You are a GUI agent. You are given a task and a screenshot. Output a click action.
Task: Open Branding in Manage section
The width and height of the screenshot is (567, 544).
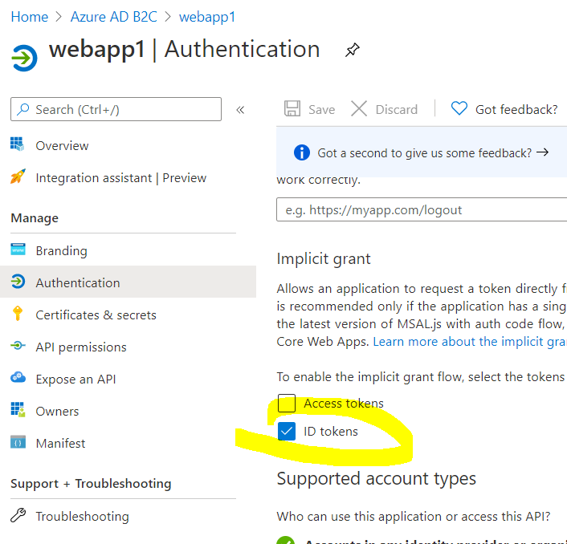point(62,250)
